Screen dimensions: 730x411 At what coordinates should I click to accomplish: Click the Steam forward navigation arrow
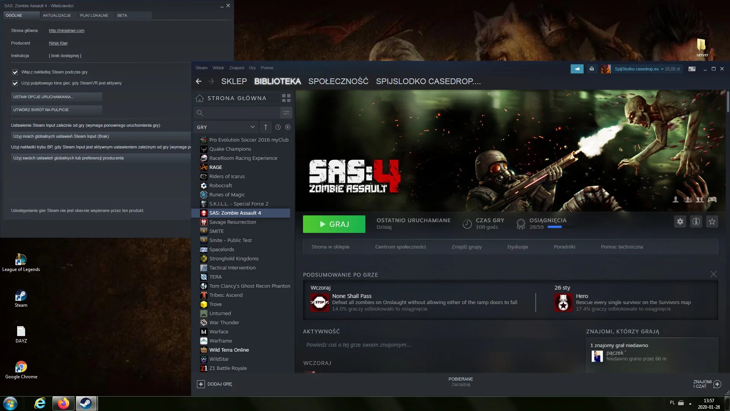click(x=211, y=81)
